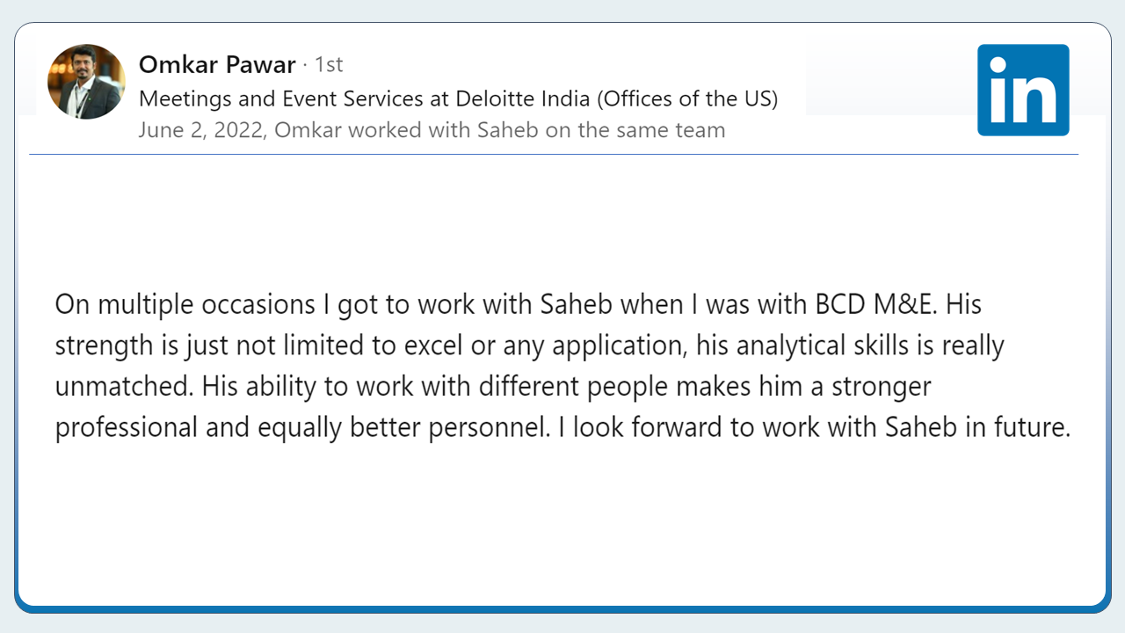Screen dimensions: 1125x633
Task: Click the "June 2, 2022" date
Action: (x=202, y=131)
